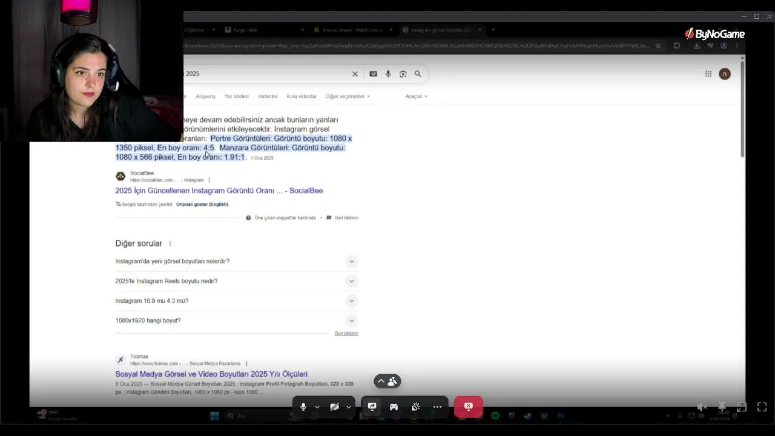The height and width of the screenshot is (436, 775).
Task: Toggle the camera in the call toolbar
Action: click(334, 407)
